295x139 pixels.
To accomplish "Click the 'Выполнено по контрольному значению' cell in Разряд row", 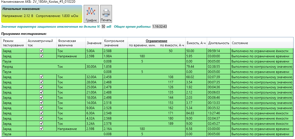I will point(262,67).
